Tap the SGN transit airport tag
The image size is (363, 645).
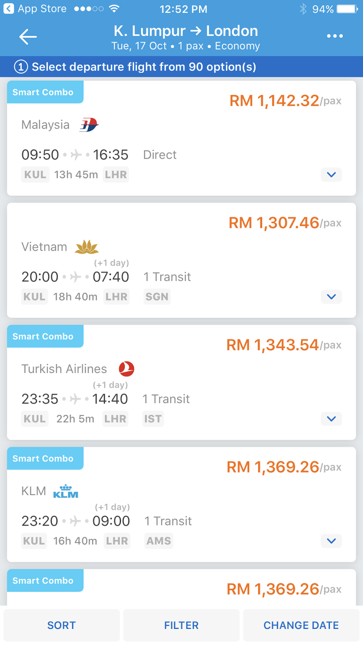tap(157, 297)
